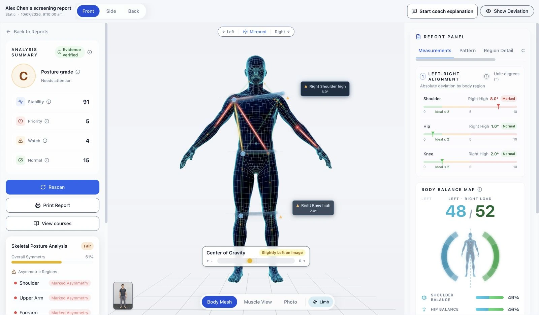Select the Left orientation option
Image resolution: width=539 pixels, height=315 pixels.
coord(228,32)
